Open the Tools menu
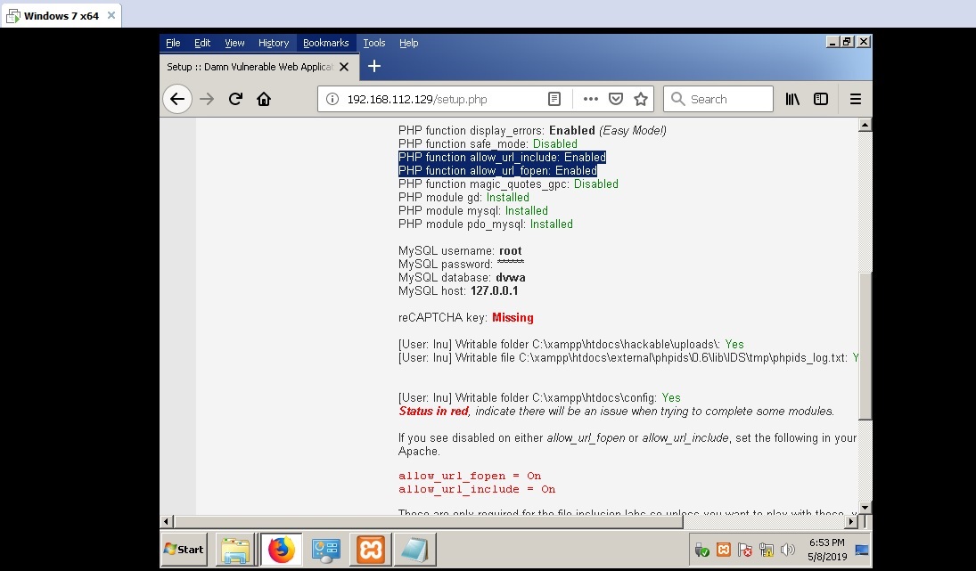 tap(374, 43)
